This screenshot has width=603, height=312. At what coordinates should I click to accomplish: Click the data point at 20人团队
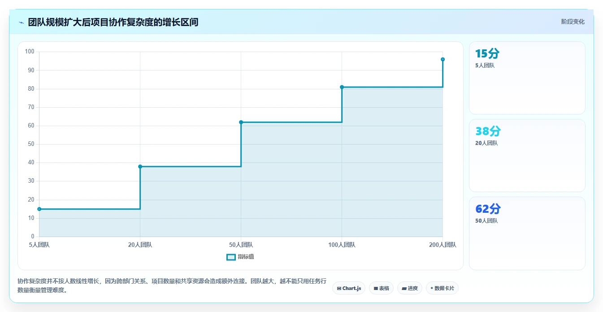coord(140,167)
